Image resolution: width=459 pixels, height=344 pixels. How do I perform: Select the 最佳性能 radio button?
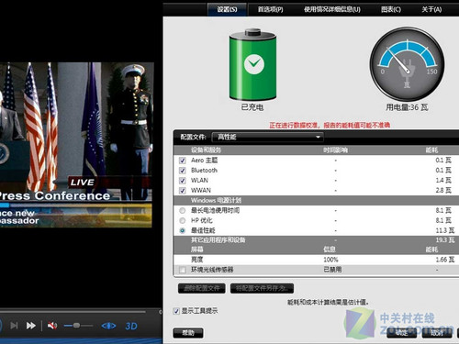click(x=183, y=230)
